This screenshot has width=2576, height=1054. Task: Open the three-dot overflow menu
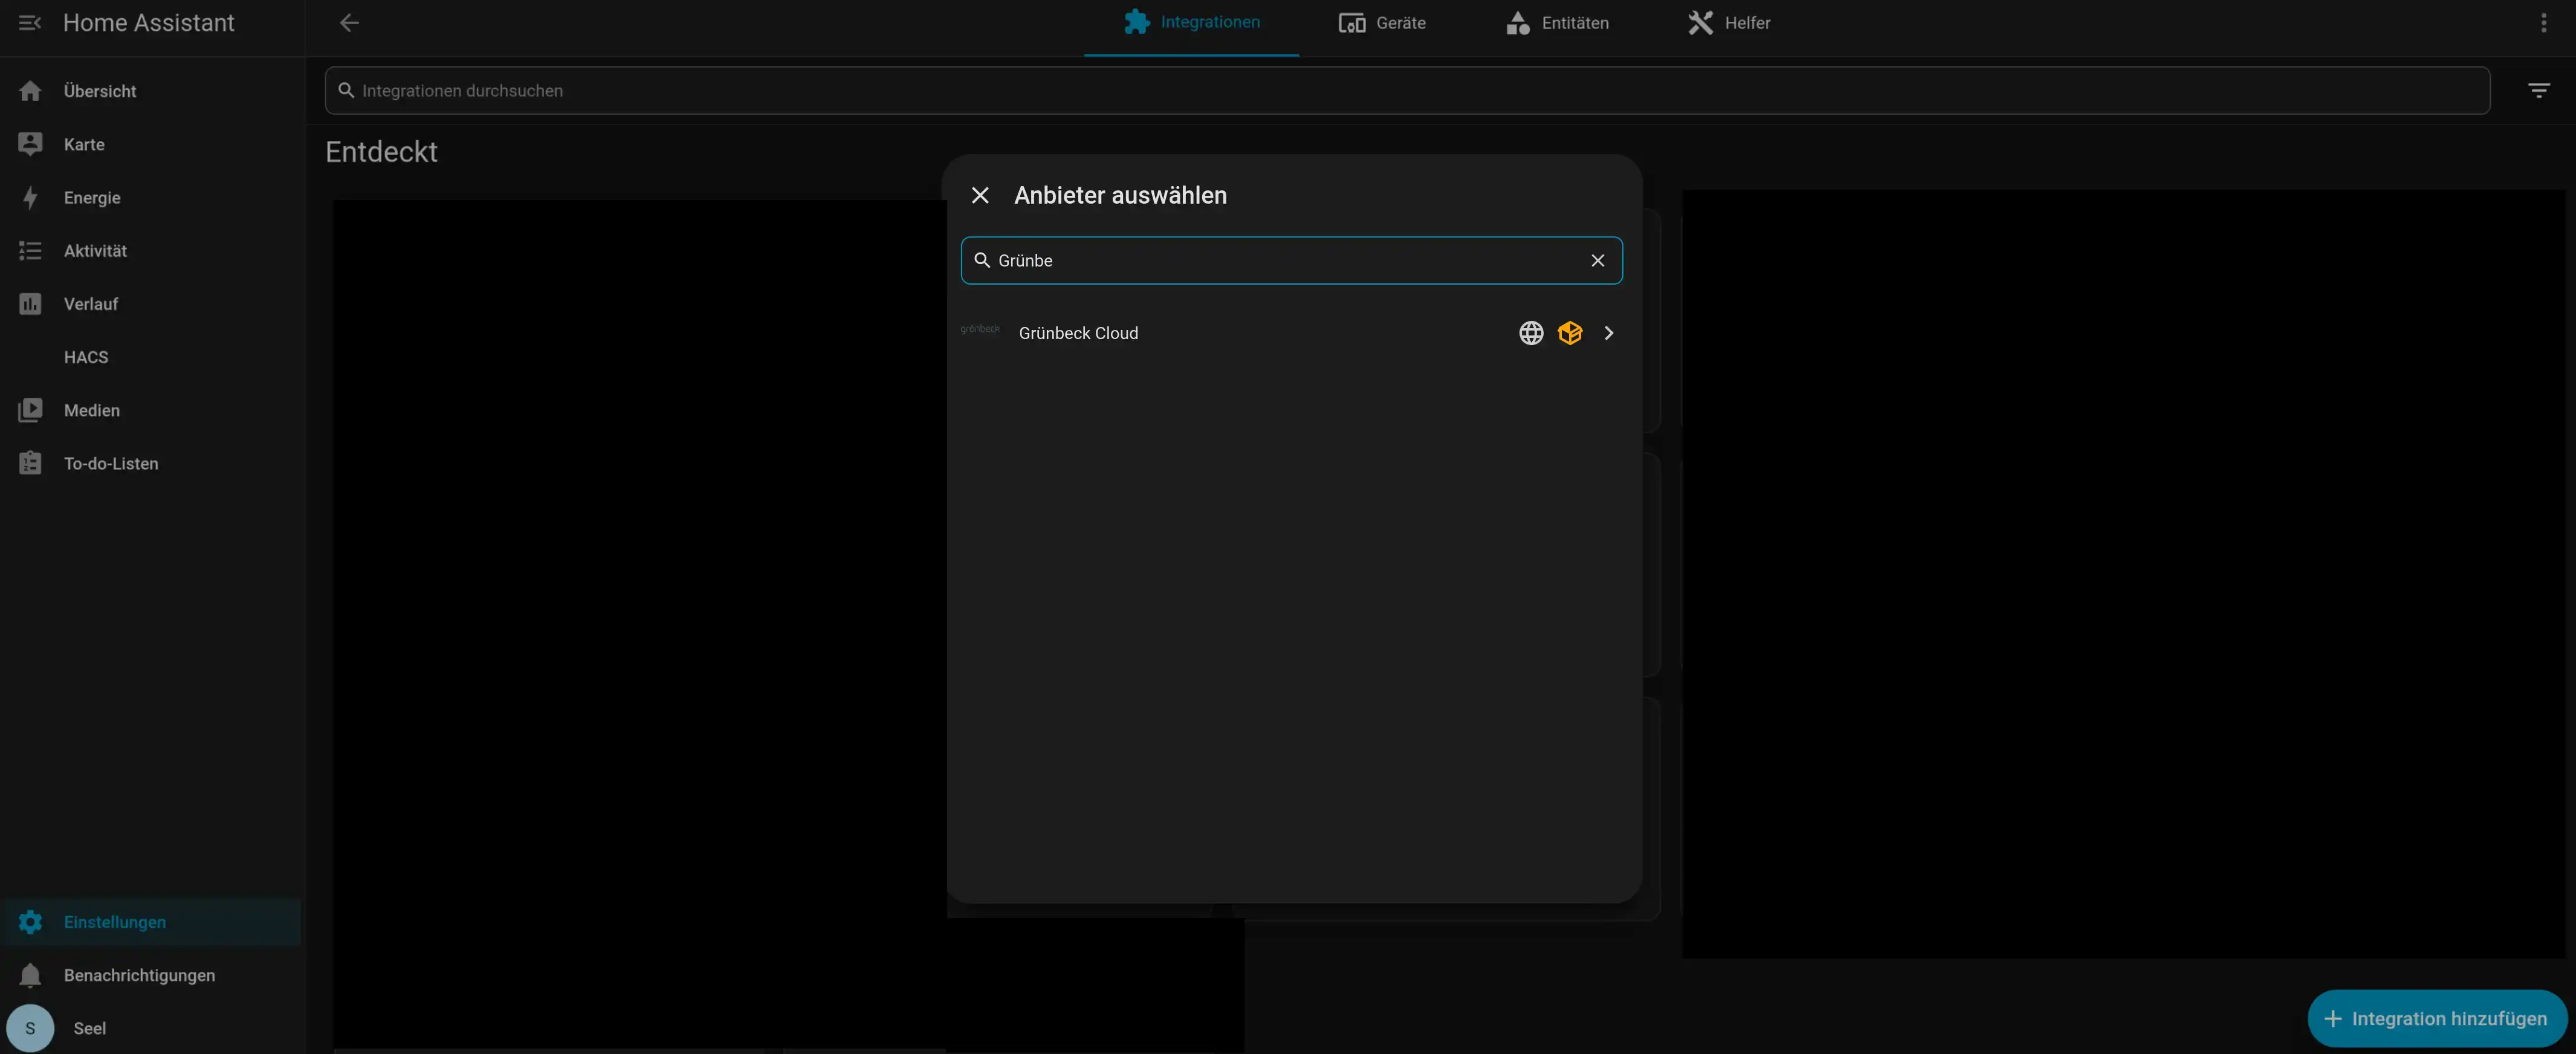coord(2543,22)
